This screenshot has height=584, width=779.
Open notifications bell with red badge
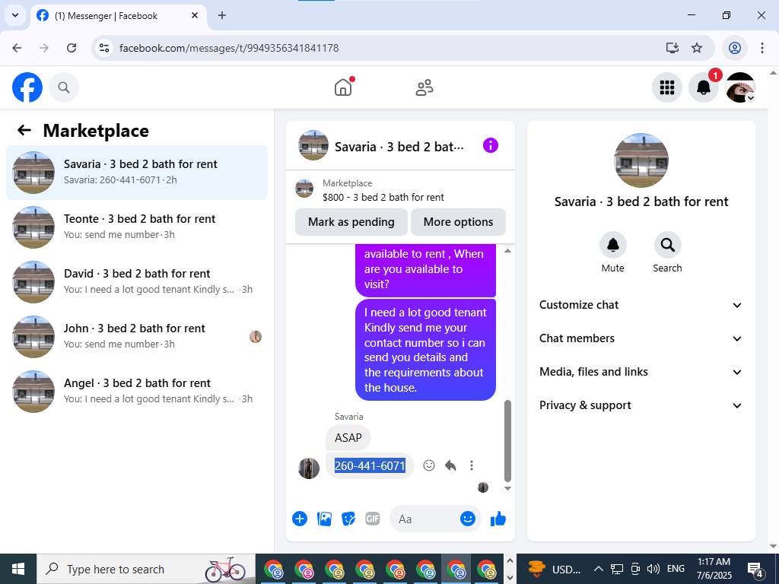(704, 87)
